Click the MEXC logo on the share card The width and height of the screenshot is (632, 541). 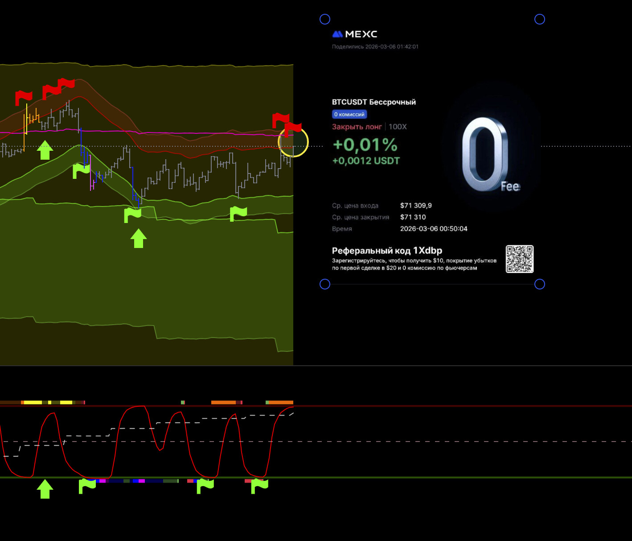pos(355,34)
